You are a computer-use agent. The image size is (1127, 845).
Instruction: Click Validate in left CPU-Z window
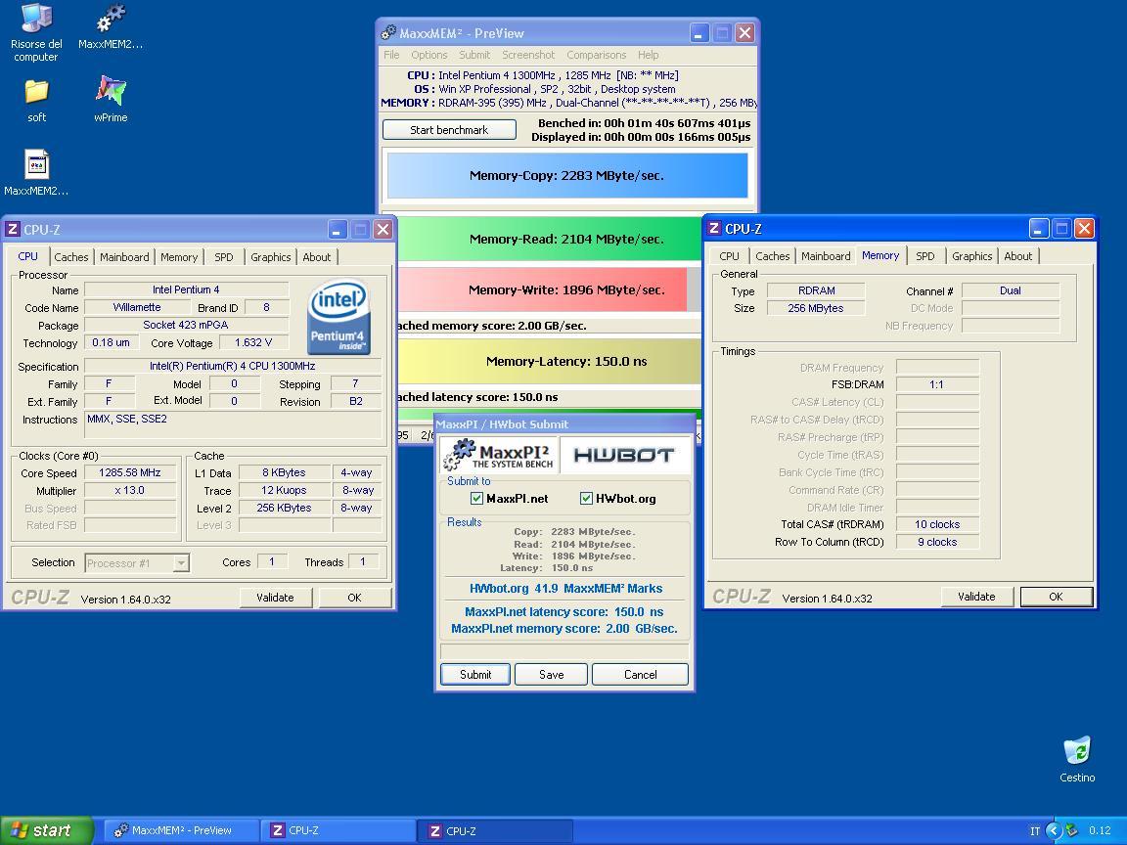pyautogui.click(x=275, y=598)
